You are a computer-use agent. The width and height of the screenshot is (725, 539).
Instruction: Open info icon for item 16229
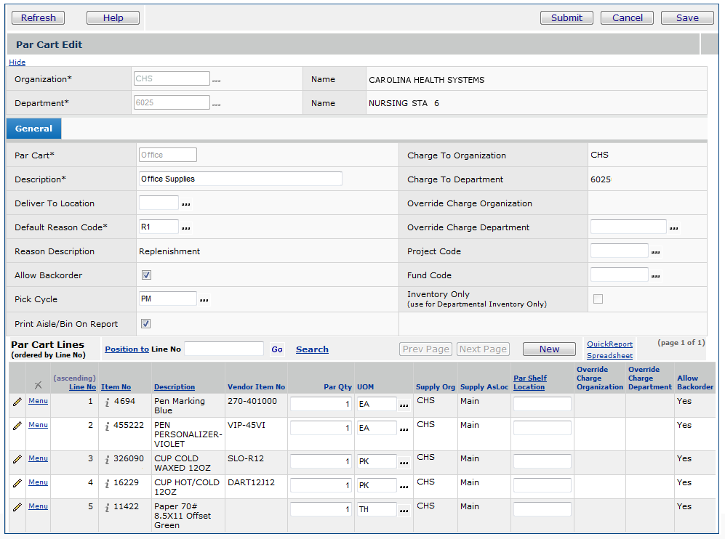tap(107, 483)
